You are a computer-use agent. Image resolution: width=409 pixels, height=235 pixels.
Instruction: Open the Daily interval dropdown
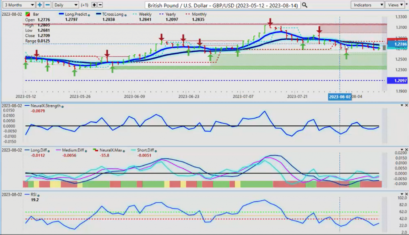66,5
